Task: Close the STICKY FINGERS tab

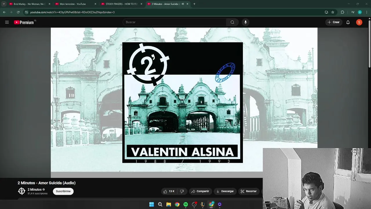Action: pos(141,4)
